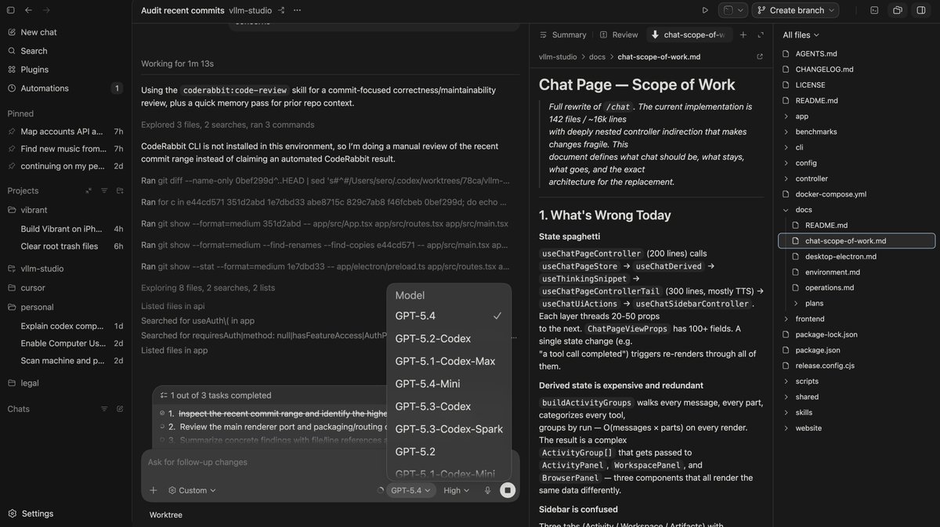Screen dimensions: 940x527
Task: Collapse the docs folder
Action: tap(803, 210)
